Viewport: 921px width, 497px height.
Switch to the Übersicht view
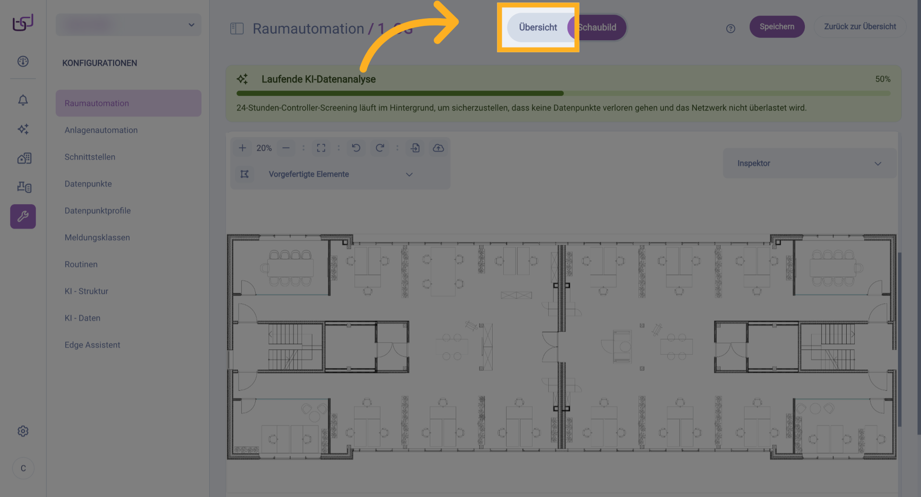[x=538, y=27]
